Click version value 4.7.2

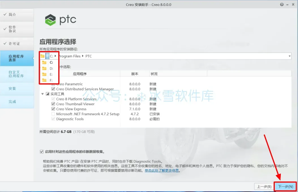(x=135, y=114)
